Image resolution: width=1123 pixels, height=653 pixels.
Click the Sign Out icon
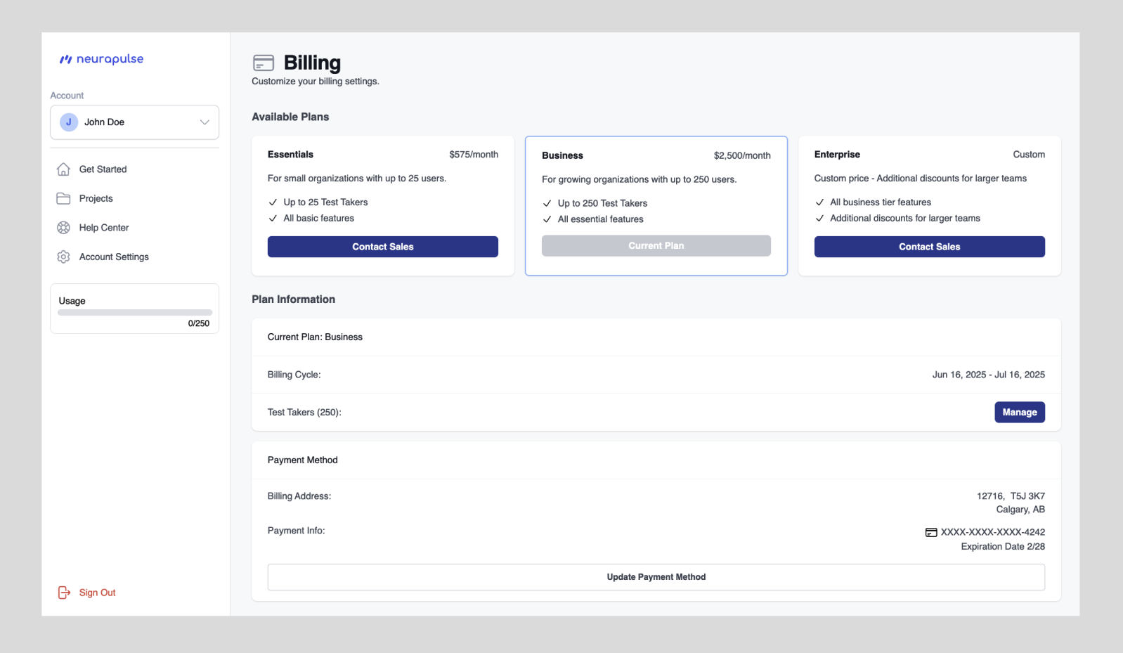(64, 593)
